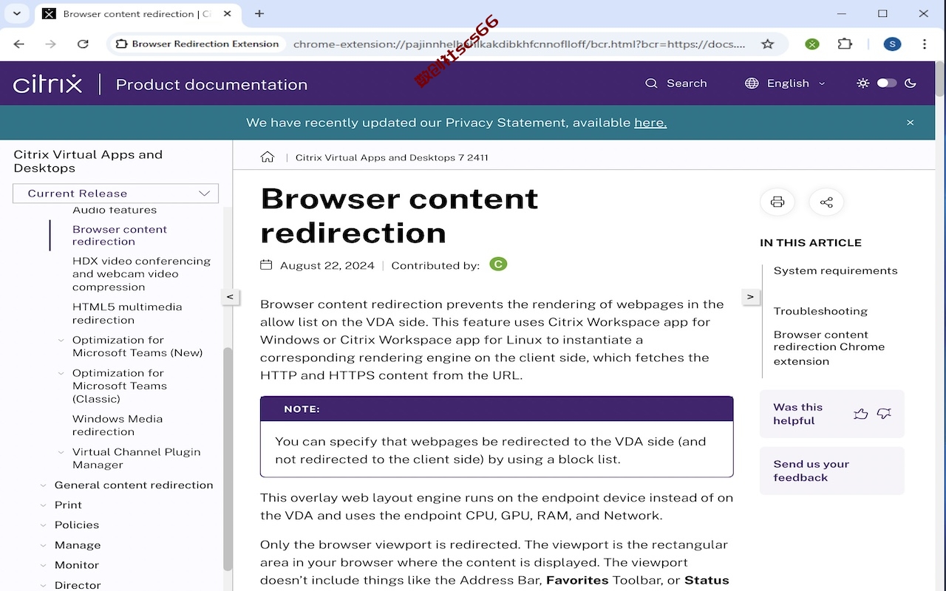Dismiss the Privacy Statement banner

(x=911, y=123)
